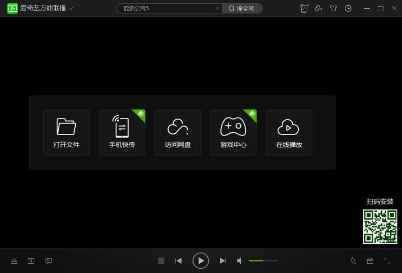The height and width of the screenshot is (273, 402).
Task: Stop playback with the square button
Action: (161, 261)
